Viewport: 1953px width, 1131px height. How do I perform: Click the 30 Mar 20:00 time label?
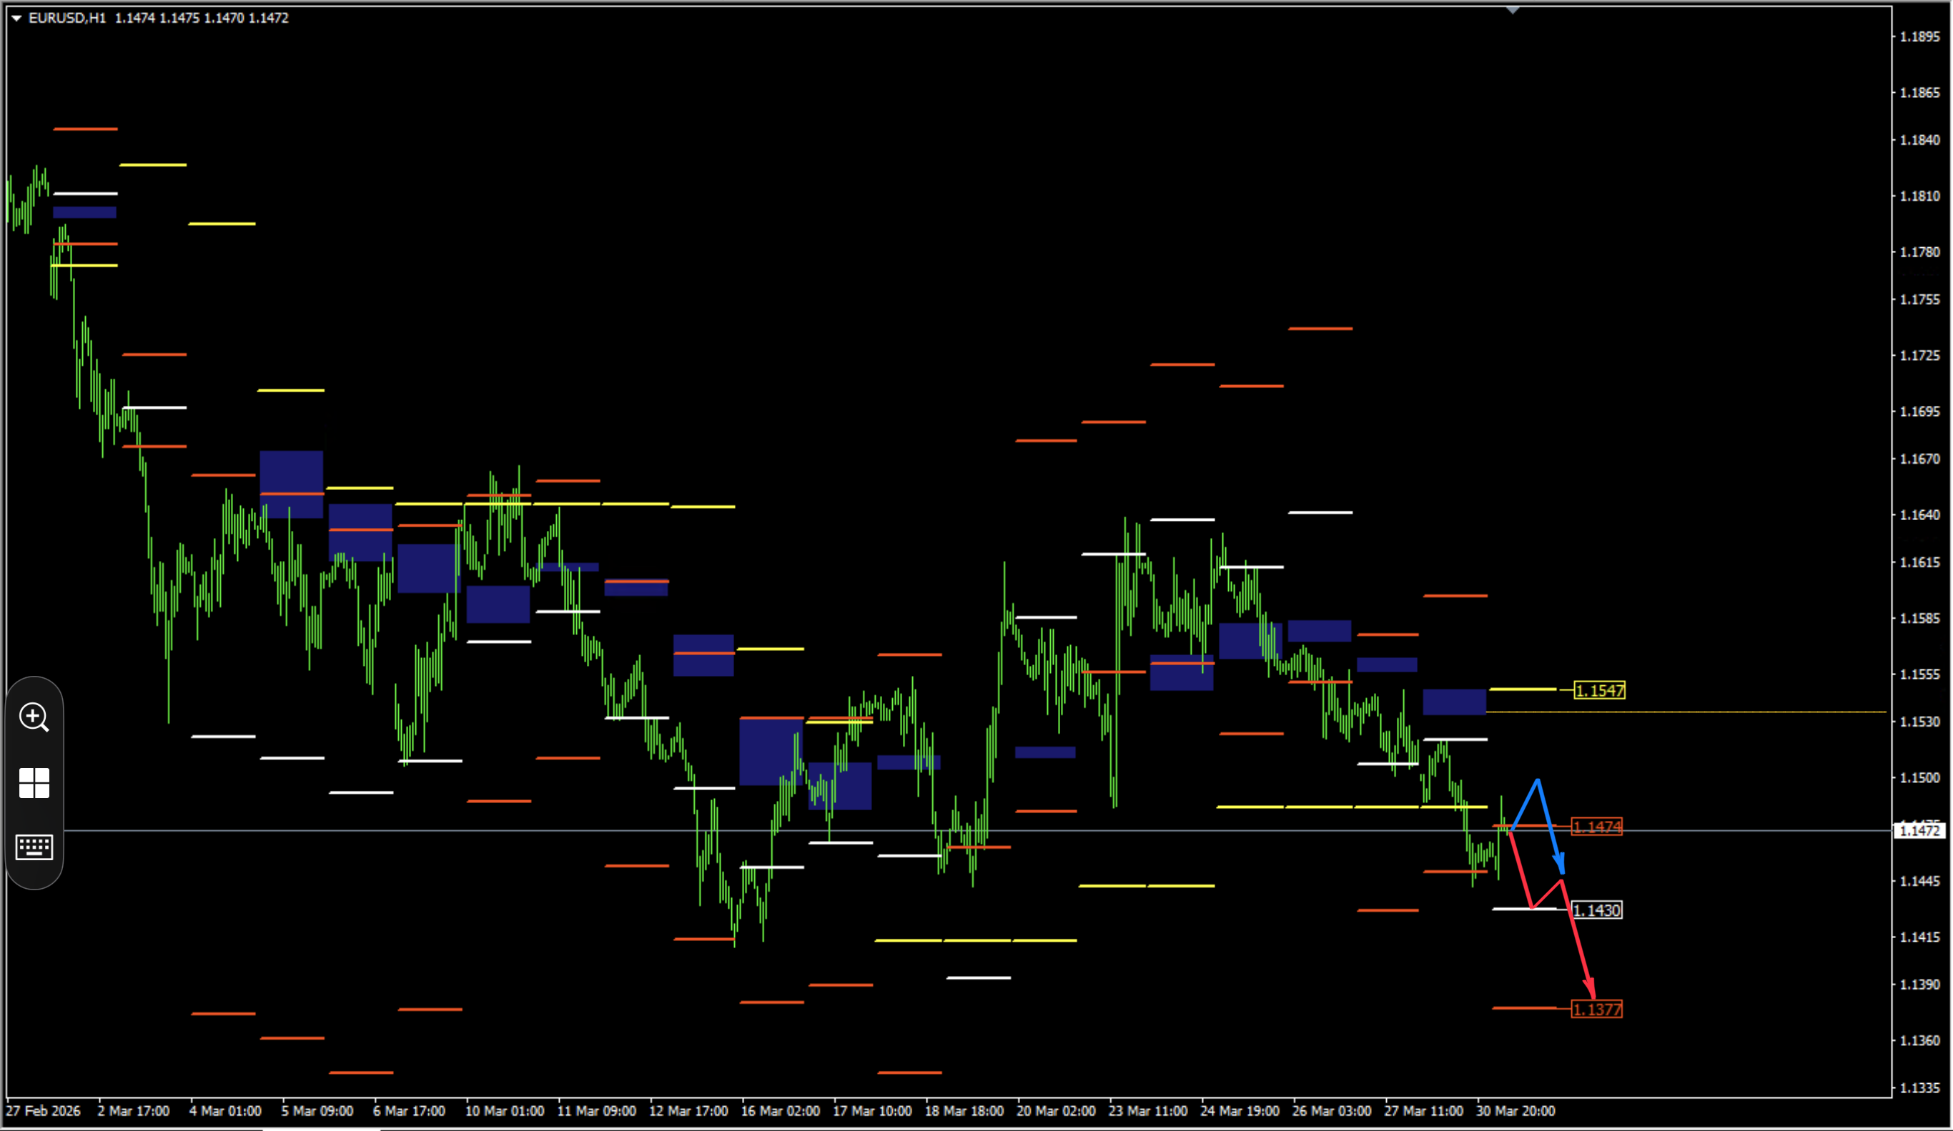1515,1111
